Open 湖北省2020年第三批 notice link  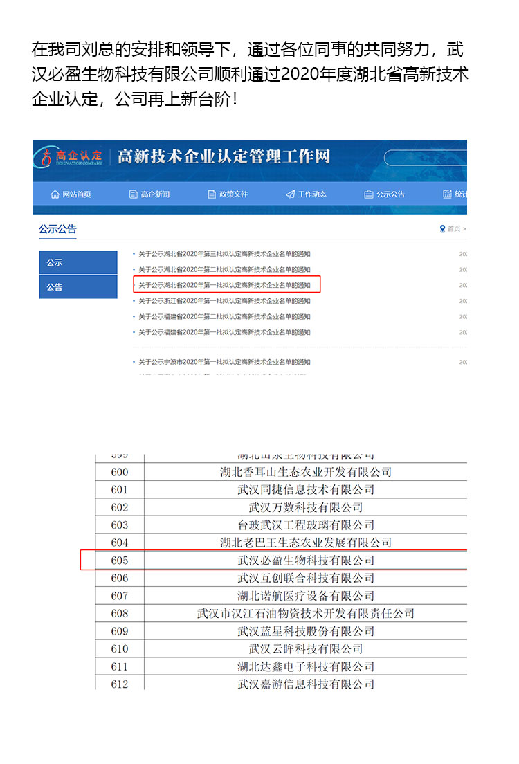224,254
